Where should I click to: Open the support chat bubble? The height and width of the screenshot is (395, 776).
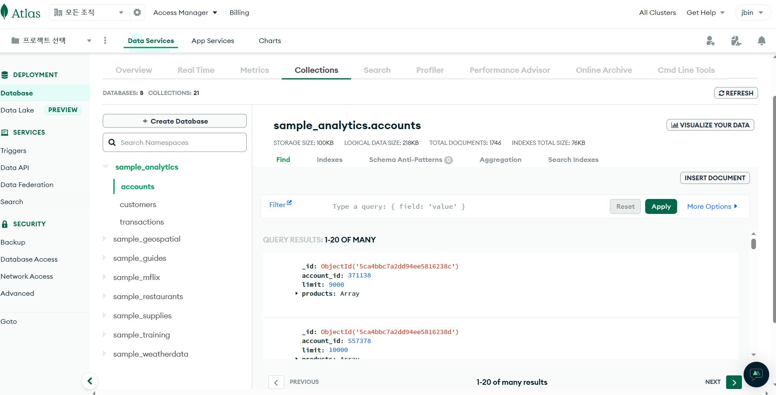click(x=756, y=375)
